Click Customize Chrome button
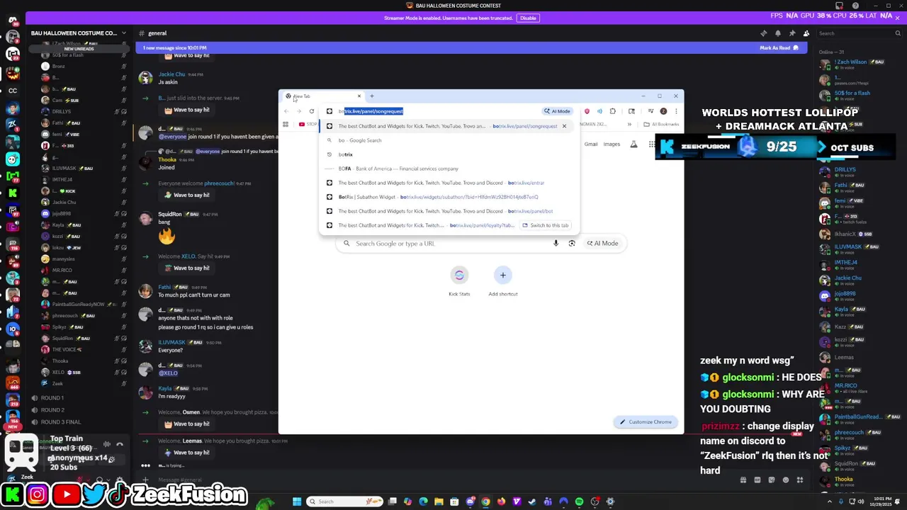907x510 pixels. (x=646, y=422)
